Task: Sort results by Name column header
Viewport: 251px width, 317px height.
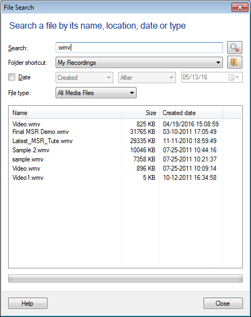Action: (x=65, y=113)
